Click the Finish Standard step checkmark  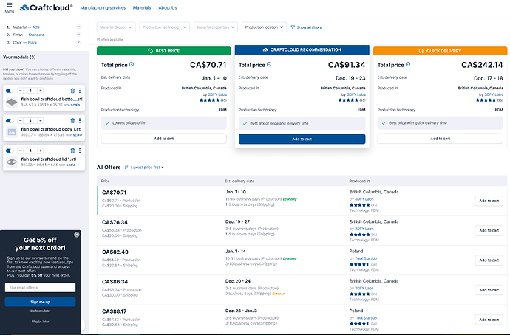pyautogui.click(x=78, y=35)
